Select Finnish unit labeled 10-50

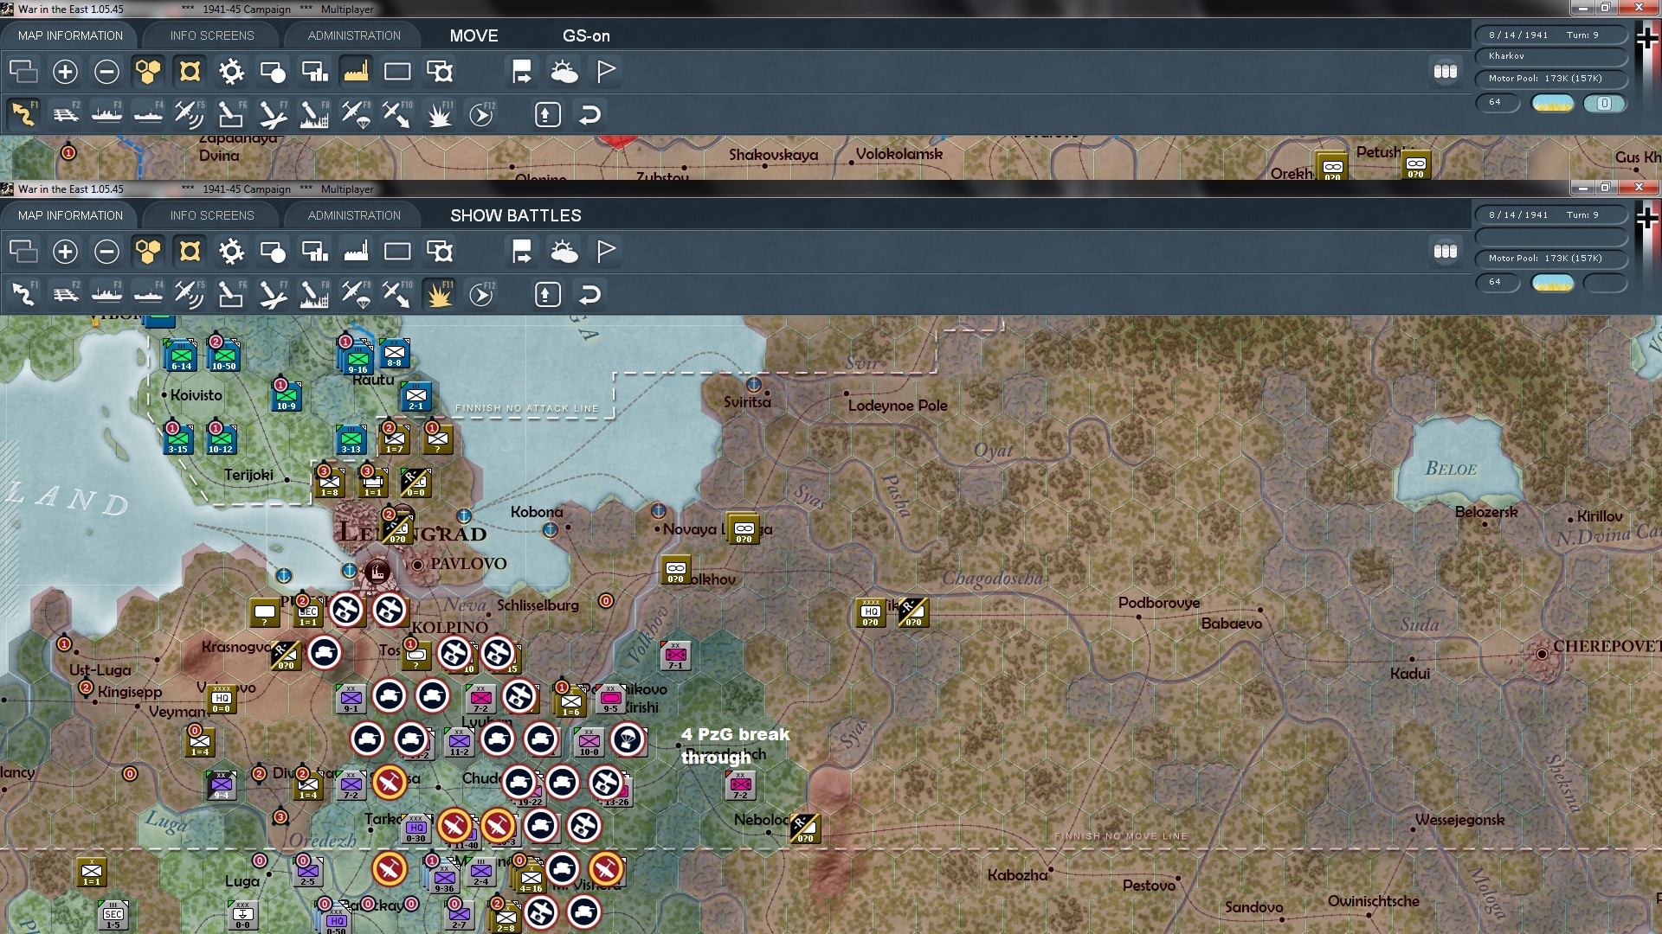(x=223, y=355)
